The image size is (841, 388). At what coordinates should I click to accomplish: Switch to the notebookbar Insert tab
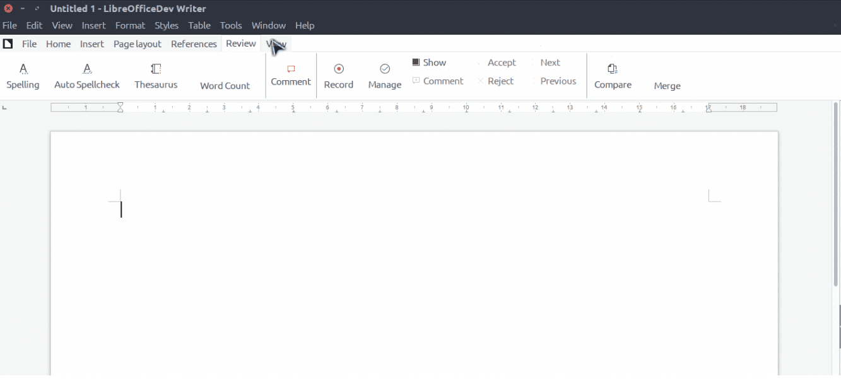coord(92,44)
